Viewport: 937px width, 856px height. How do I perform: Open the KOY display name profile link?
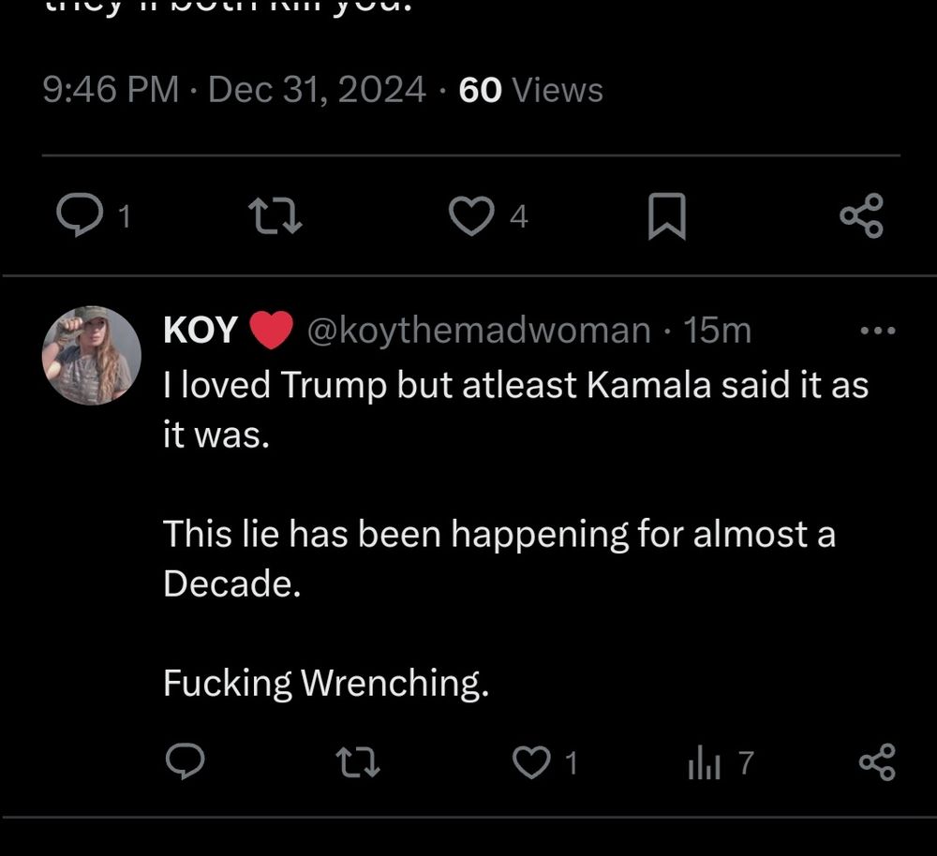(201, 331)
